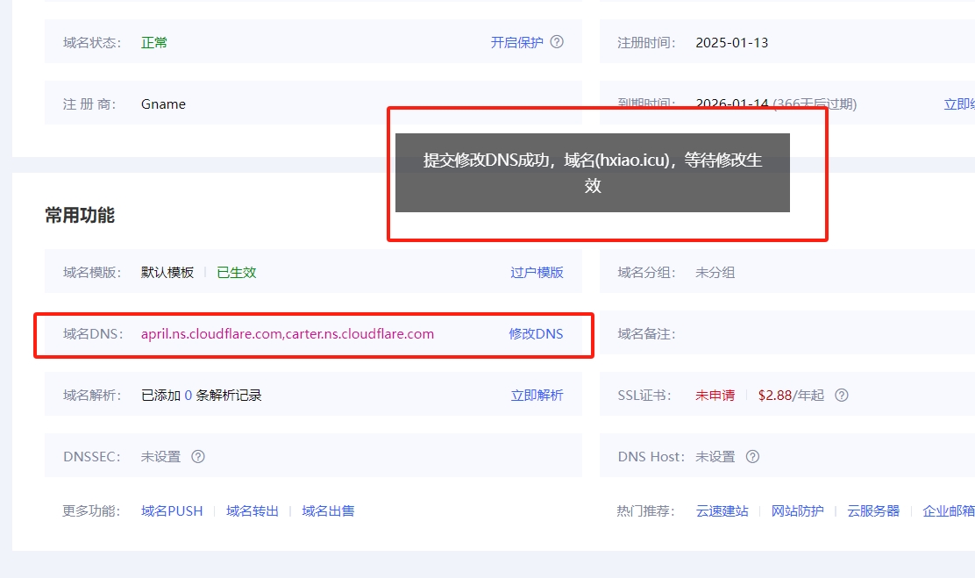Click the registrar name Gname
The width and height of the screenshot is (975, 578).
pos(164,103)
